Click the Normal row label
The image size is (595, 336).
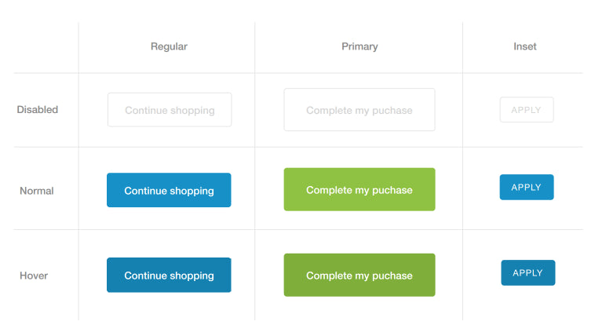pos(36,191)
